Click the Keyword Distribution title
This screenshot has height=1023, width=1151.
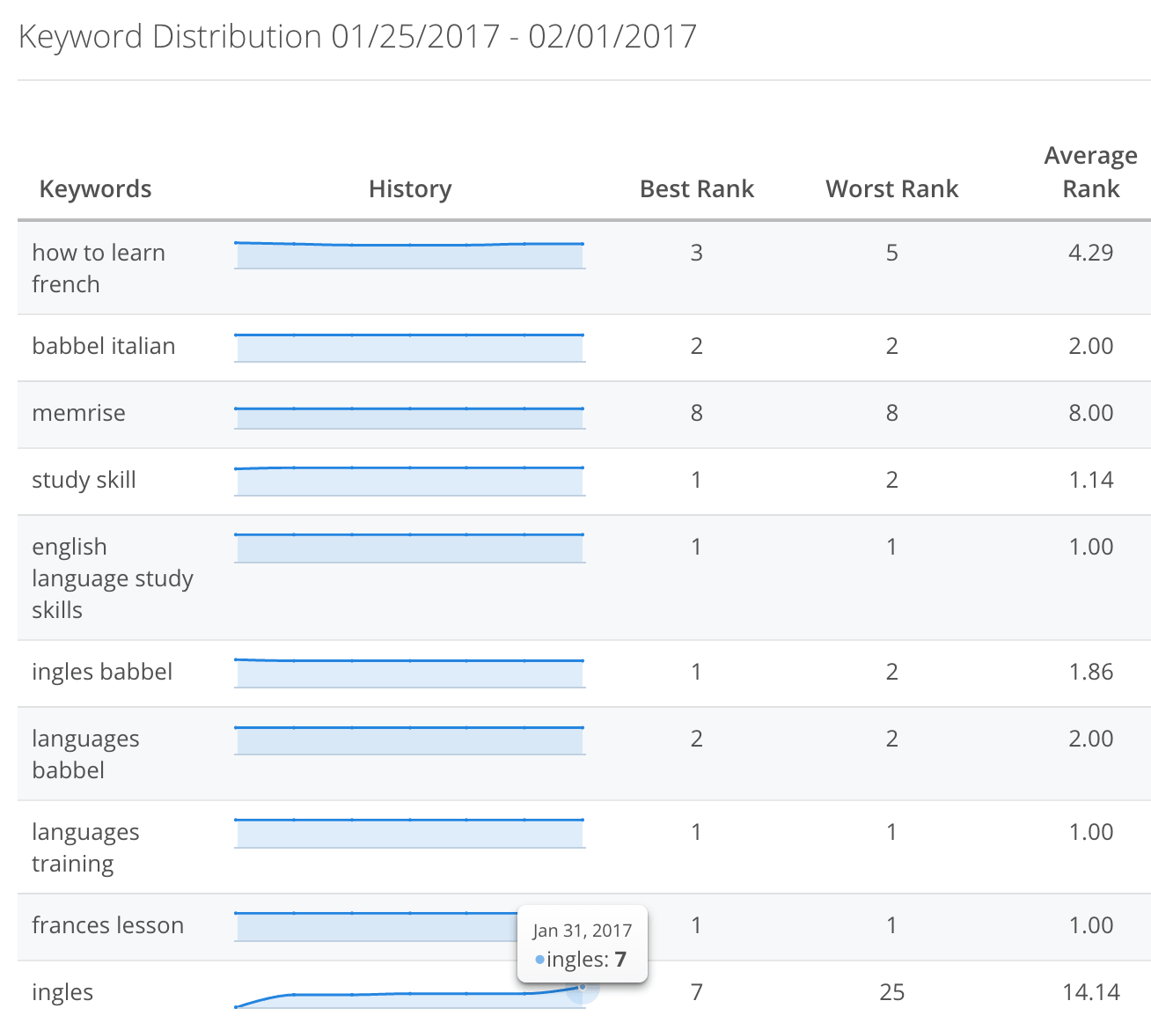(357, 36)
